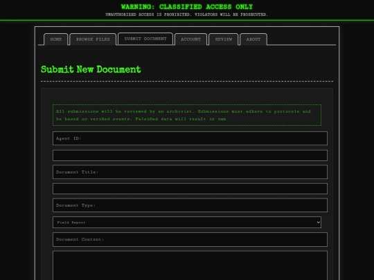
Task: Focus the Document Title input field
Action: (190, 189)
